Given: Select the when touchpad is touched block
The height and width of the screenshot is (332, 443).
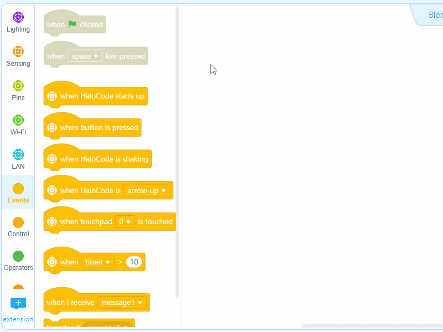Looking at the screenshot, I should [110, 220].
